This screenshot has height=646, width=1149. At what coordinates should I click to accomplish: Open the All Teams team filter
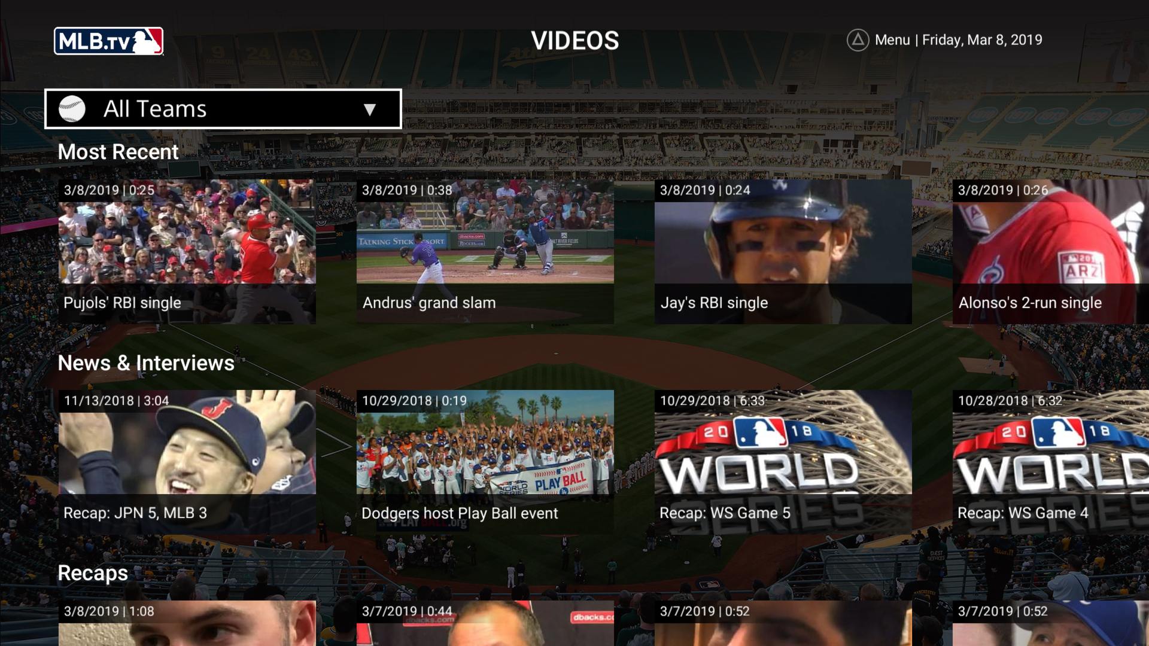223,109
